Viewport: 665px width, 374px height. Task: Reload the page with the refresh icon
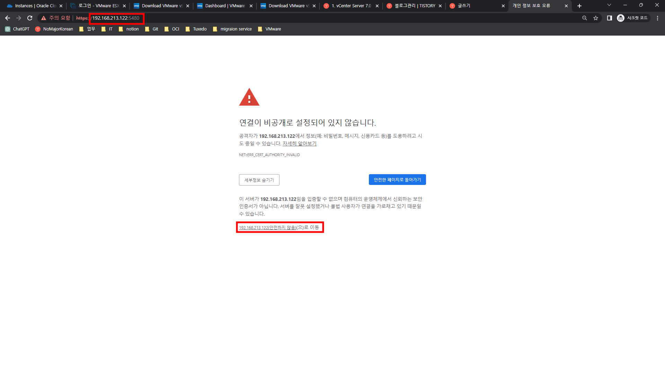[30, 18]
